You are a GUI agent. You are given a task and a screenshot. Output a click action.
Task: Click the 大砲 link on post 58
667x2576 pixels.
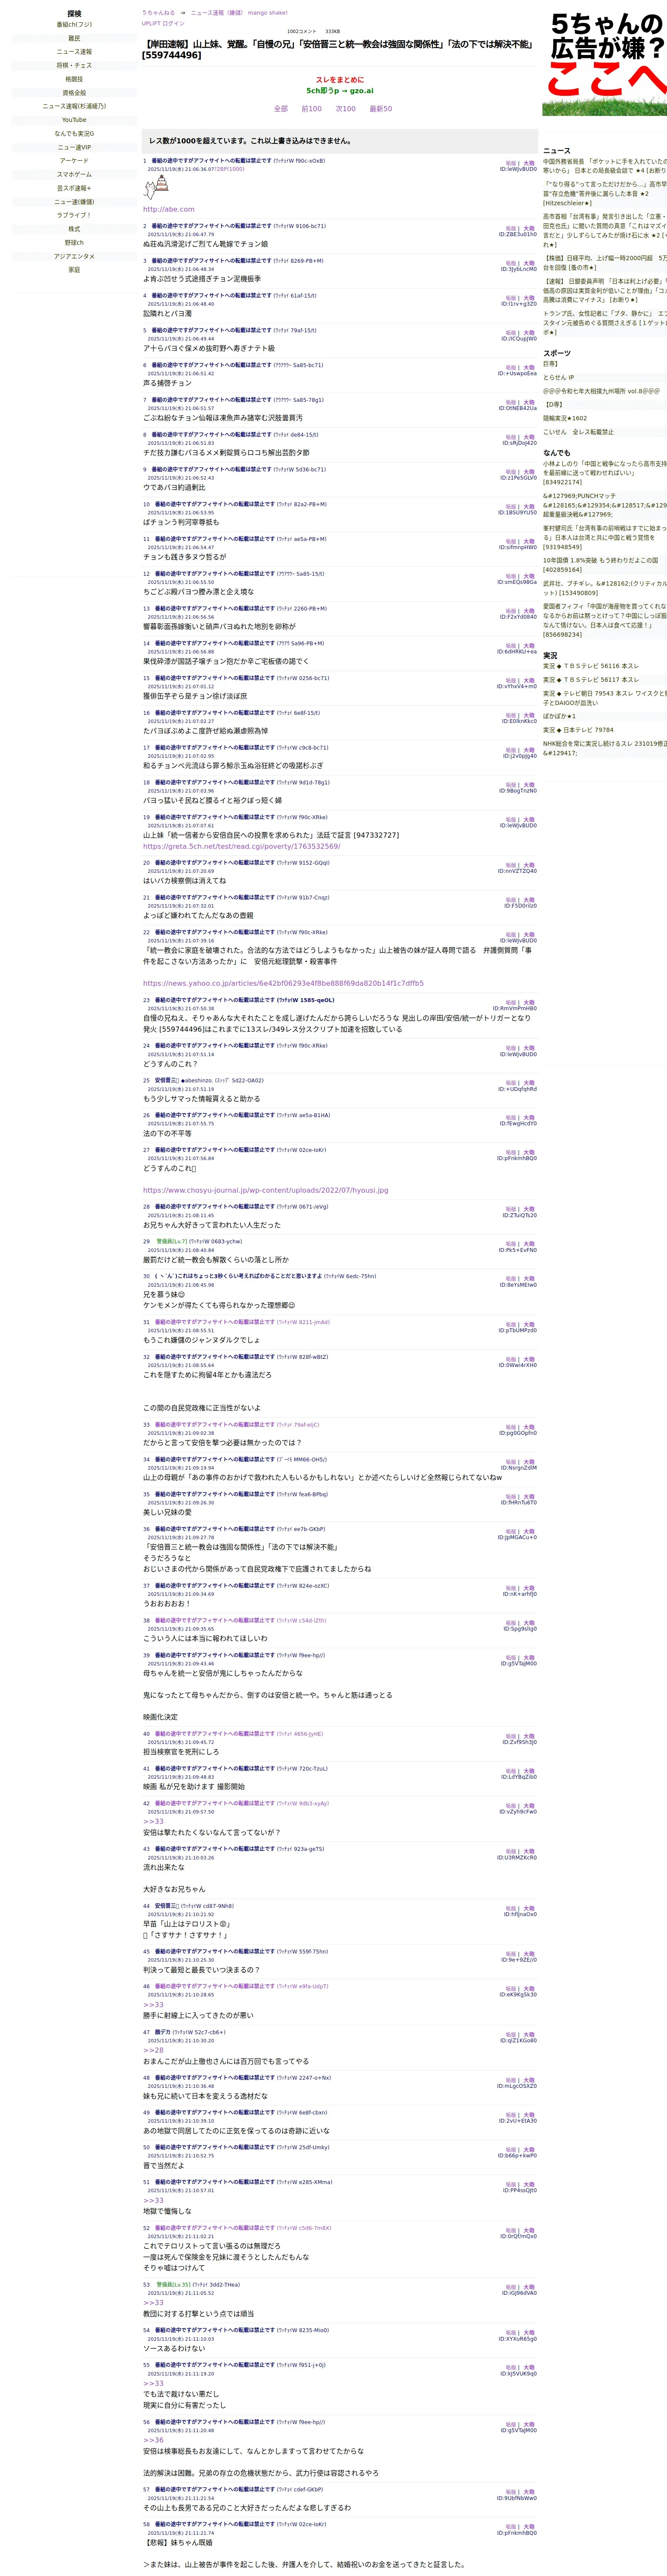(x=529, y=2527)
